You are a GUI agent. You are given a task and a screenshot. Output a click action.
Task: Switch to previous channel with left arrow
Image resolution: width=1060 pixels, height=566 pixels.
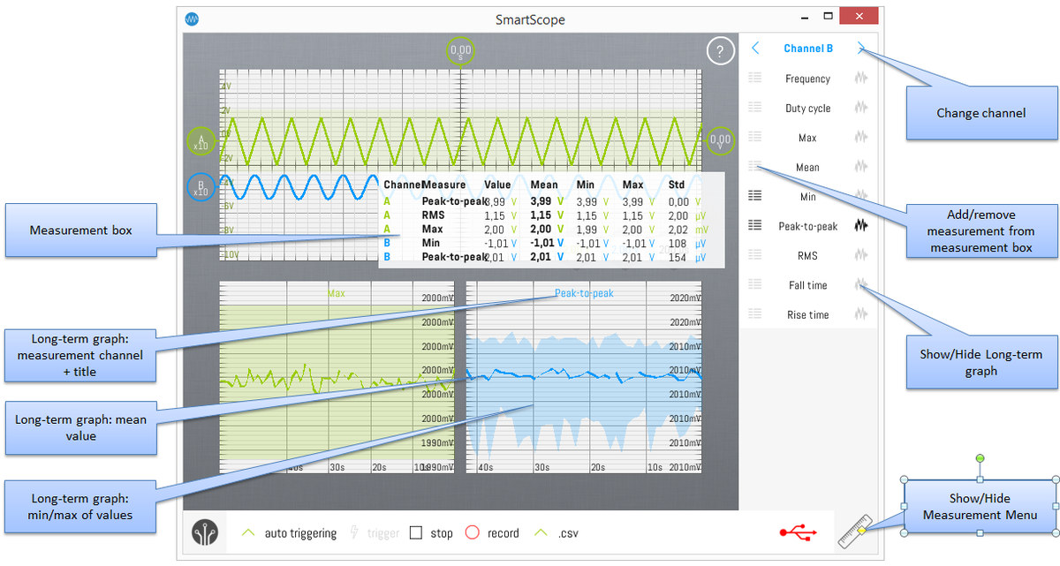click(x=755, y=49)
